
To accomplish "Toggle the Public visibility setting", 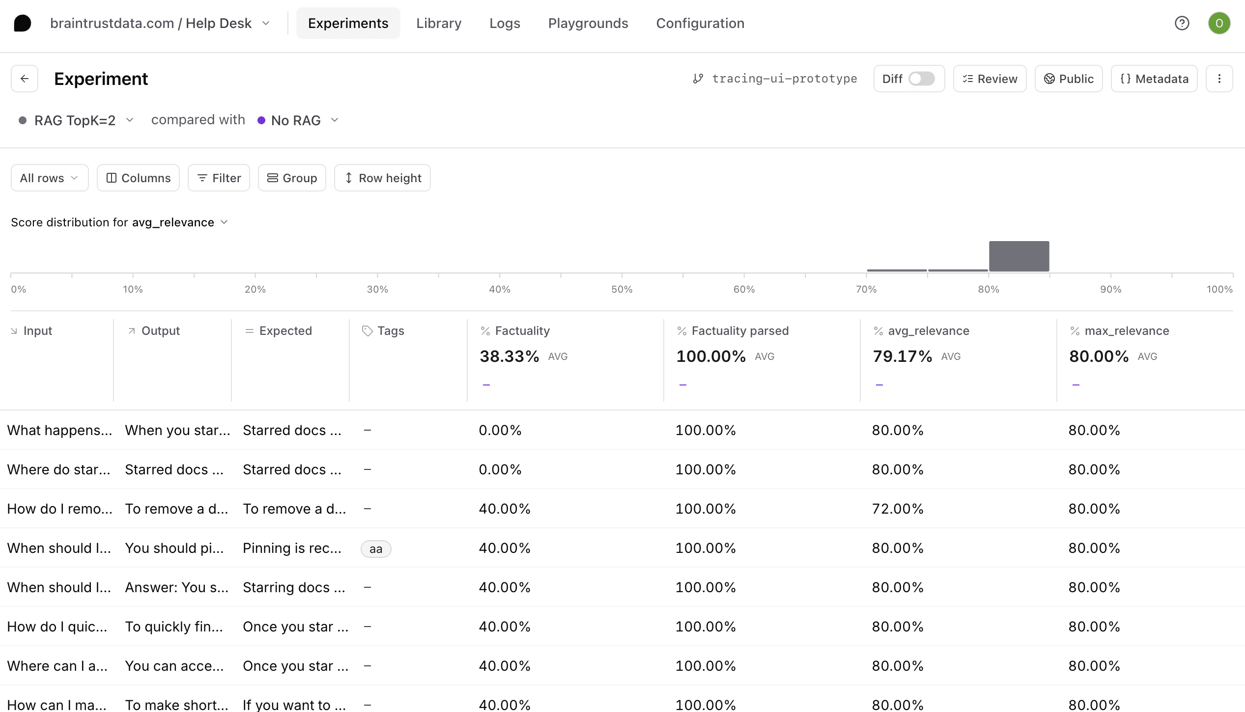I will pos(1068,79).
